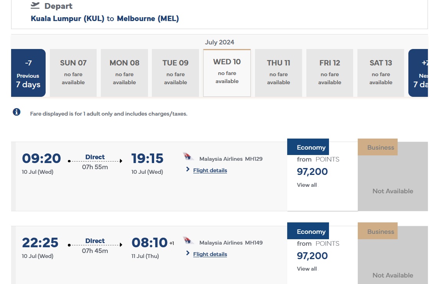Choose Economy 97,200 points fare for MH129

pos(312,171)
